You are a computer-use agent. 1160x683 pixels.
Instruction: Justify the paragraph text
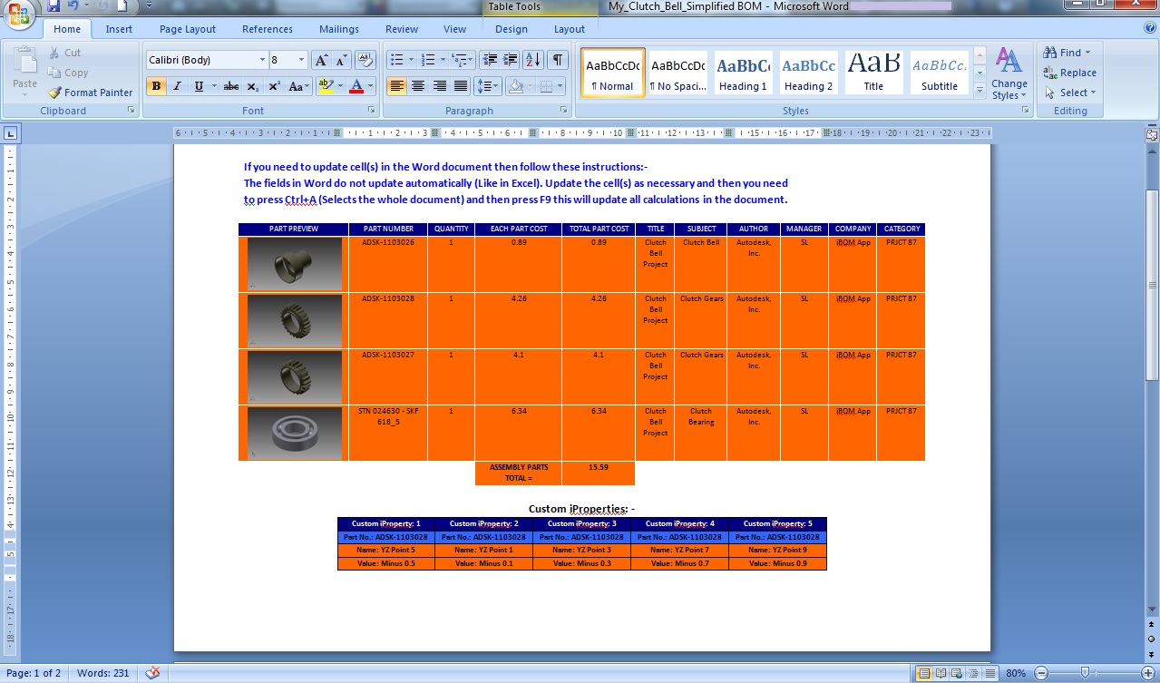[x=461, y=86]
